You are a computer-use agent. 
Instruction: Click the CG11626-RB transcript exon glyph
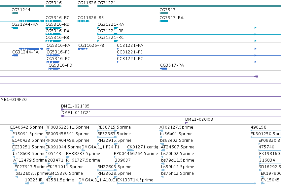tap(84, 21)
